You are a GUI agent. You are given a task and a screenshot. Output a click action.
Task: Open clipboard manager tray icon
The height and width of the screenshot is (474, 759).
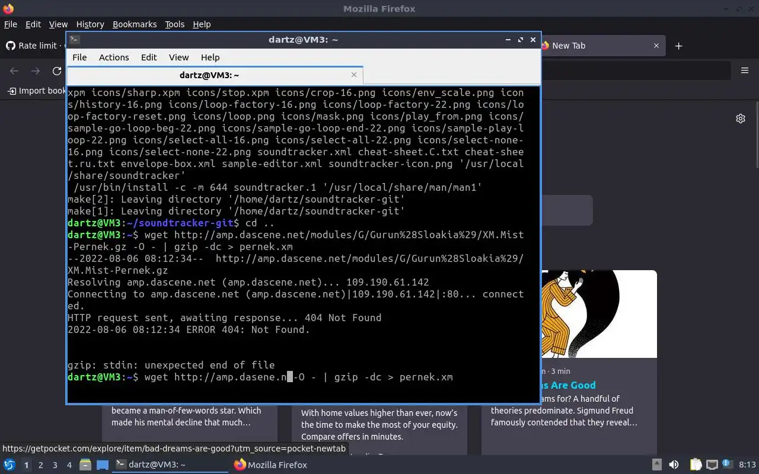point(696,465)
